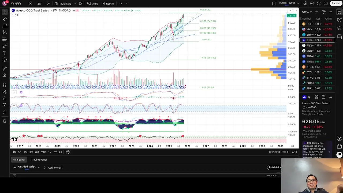The height and width of the screenshot is (193, 343).
Task: Set chart range to 5Y
Action: pos(55,152)
